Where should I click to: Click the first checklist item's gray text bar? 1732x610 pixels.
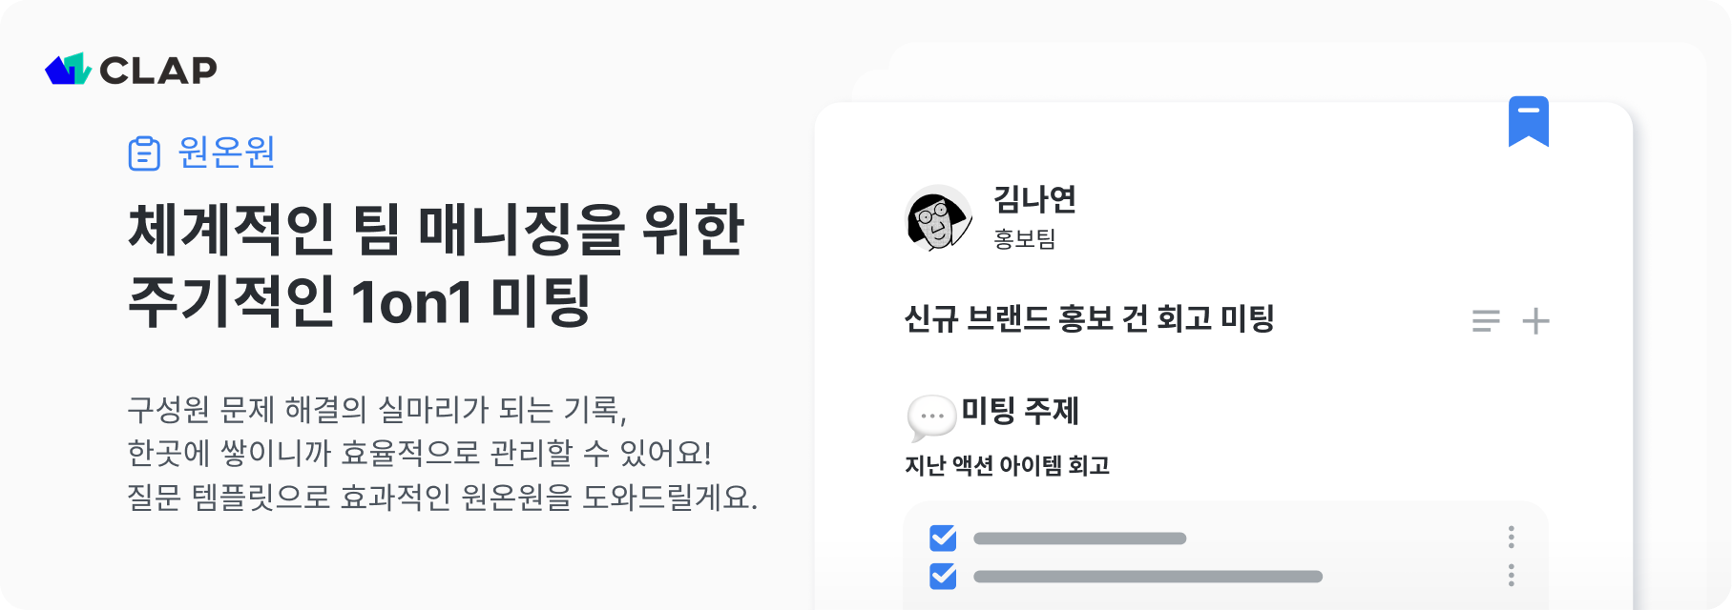pos(1079,539)
